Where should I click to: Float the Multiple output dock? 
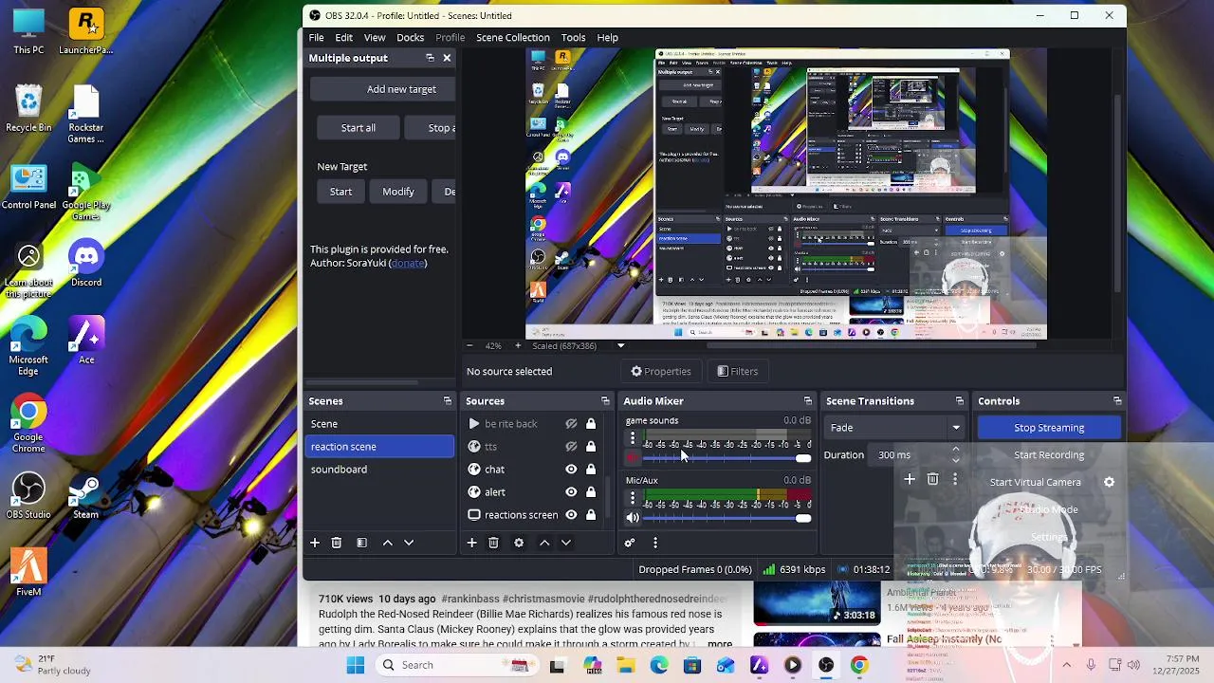coord(430,58)
